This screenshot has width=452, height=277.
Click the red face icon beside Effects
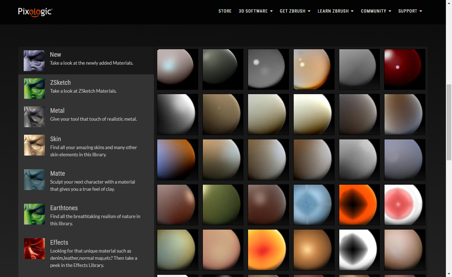[x=34, y=249]
